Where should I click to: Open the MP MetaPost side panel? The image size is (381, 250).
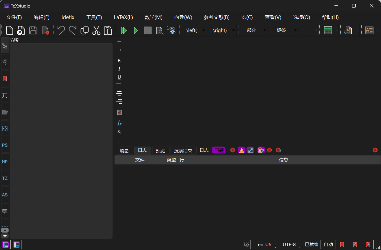(x=5, y=162)
